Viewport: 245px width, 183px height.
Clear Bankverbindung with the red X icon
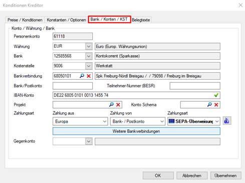[89, 76]
